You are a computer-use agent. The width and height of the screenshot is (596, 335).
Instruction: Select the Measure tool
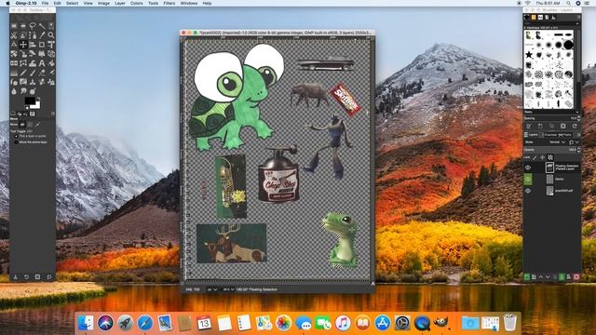click(x=14, y=45)
